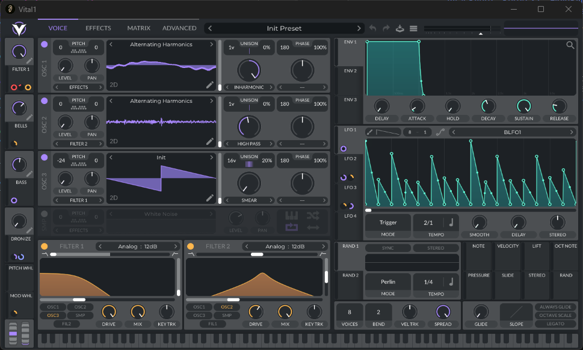The image size is (583, 350).
Task: Click the LFO paint brush icon
Action: pyautogui.click(x=369, y=132)
